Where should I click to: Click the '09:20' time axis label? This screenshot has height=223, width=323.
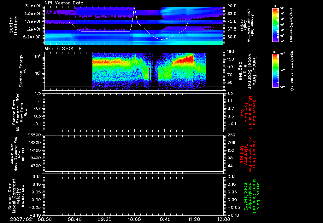[105, 219]
